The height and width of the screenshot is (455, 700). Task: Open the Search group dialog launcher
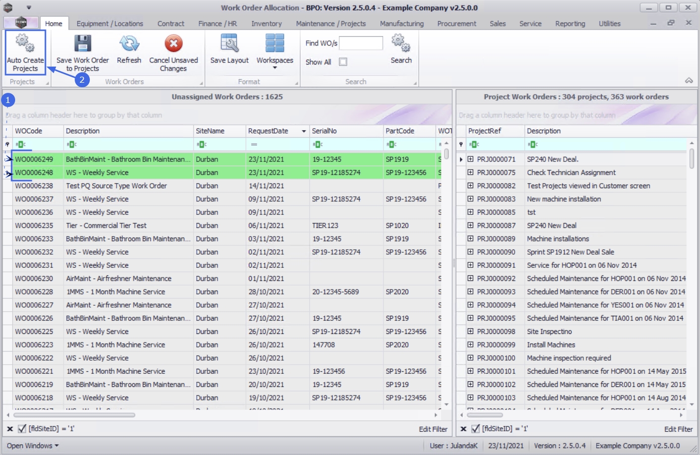click(415, 83)
